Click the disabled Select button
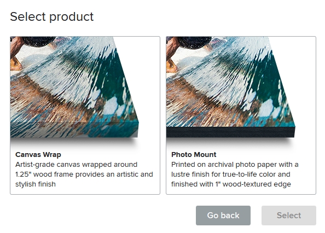The height and width of the screenshot is (233, 325). pos(289,215)
